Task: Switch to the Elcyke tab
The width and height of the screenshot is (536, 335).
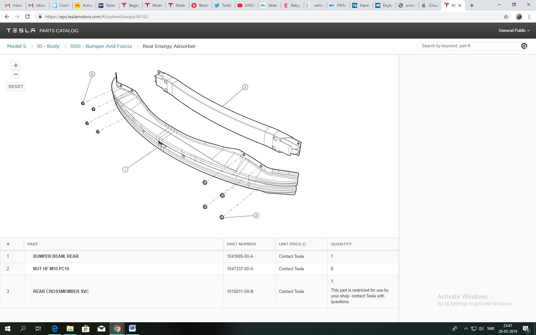Action: point(384,5)
